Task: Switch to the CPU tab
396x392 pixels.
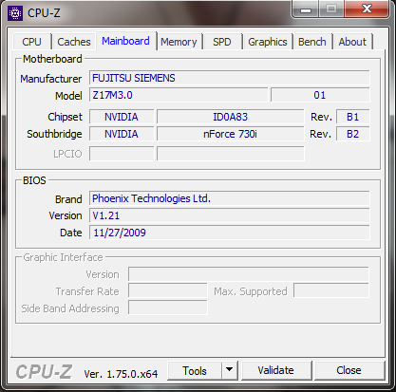Action: pos(31,42)
